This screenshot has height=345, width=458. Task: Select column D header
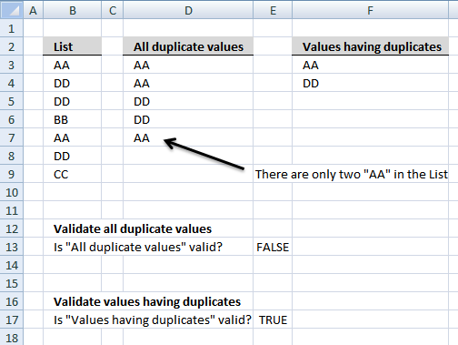point(188,10)
